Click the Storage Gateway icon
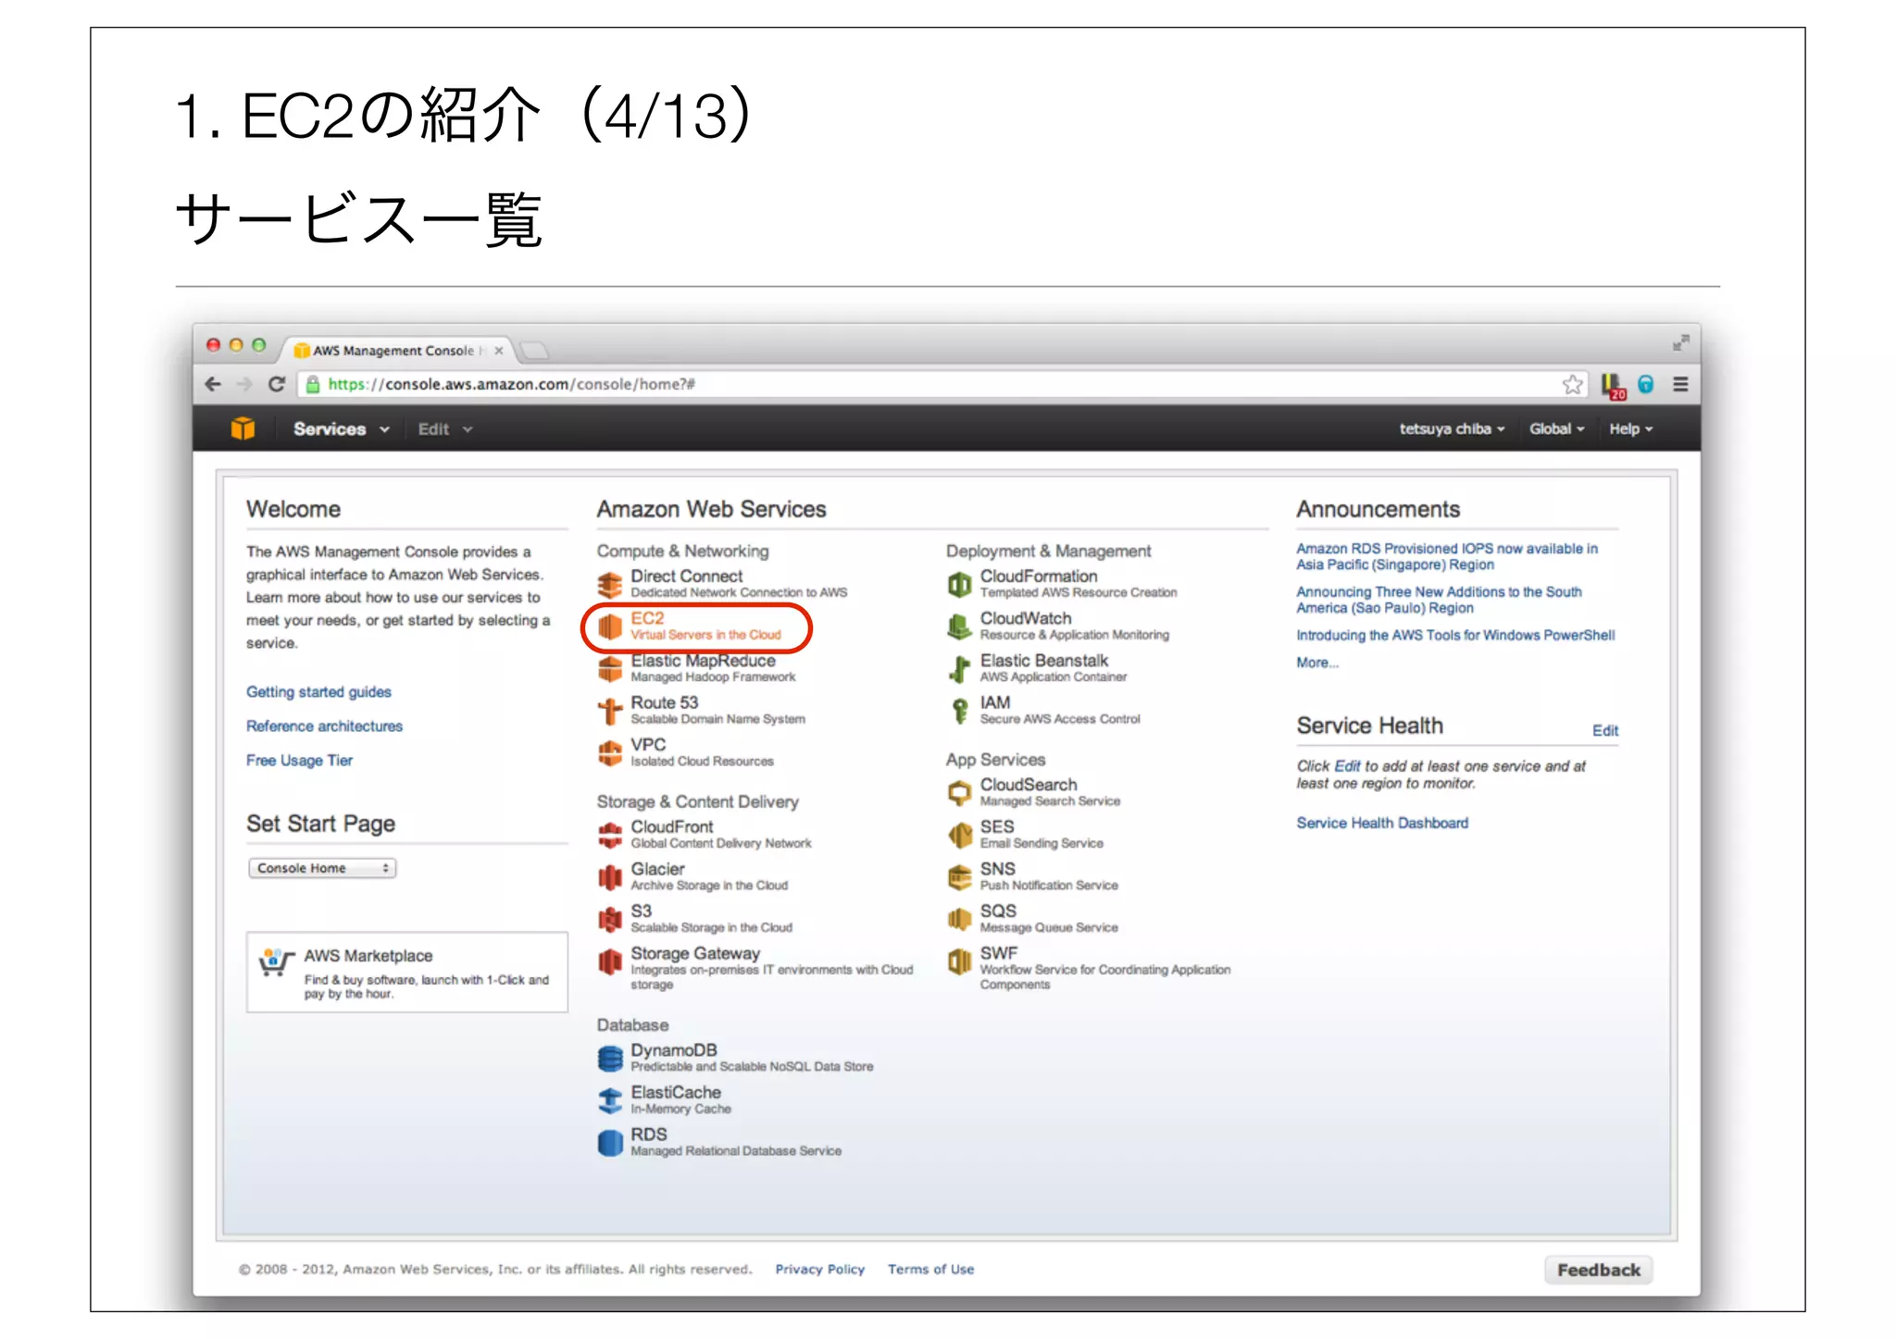The height and width of the screenshot is (1339, 1896). click(x=609, y=961)
